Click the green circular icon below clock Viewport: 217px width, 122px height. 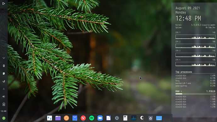[x=4, y=118]
